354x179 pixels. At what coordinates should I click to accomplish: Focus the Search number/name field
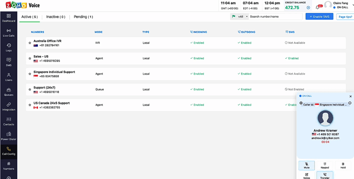tap(276, 16)
